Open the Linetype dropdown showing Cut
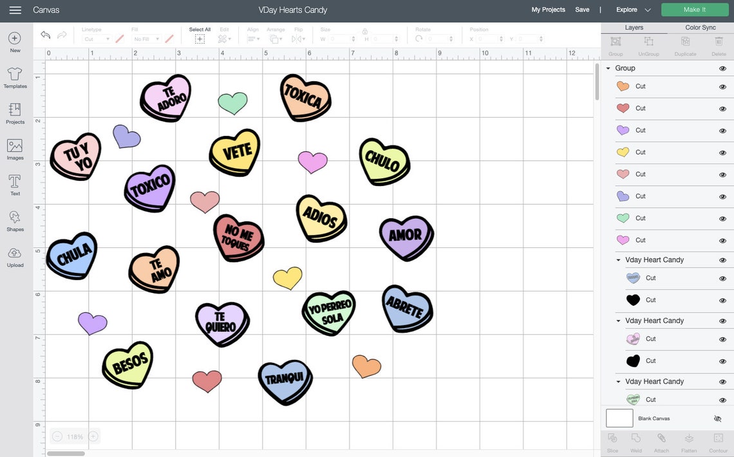The width and height of the screenshot is (734, 457). 94,37
